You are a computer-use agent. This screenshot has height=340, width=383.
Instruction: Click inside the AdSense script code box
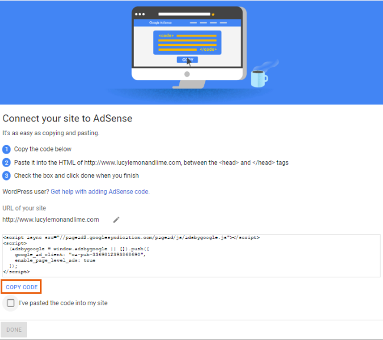(191, 256)
